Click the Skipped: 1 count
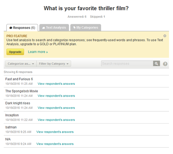The width and height of the screenshot is (173, 154). (97, 17)
